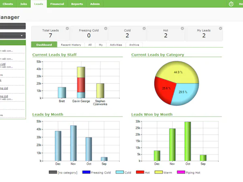
Task: Open the timer stopwatch icon in header
Action: click(231, 4)
